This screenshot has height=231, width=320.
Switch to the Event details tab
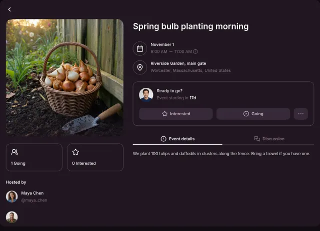[177, 139]
